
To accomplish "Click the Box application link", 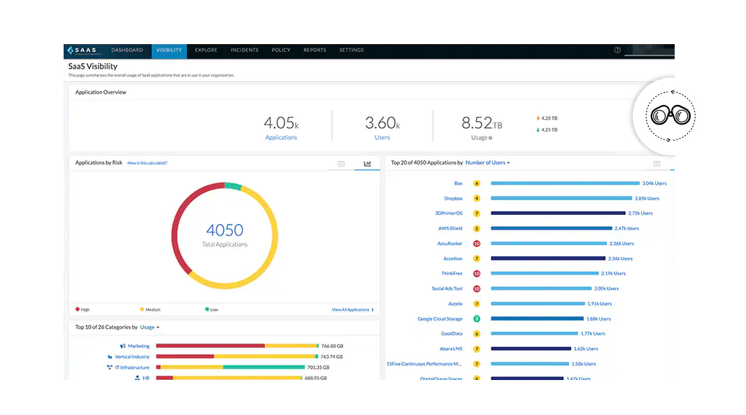I will click(459, 183).
